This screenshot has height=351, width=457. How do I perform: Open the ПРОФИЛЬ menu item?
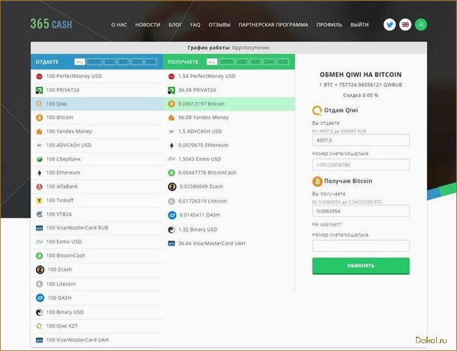[x=329, y=25]
